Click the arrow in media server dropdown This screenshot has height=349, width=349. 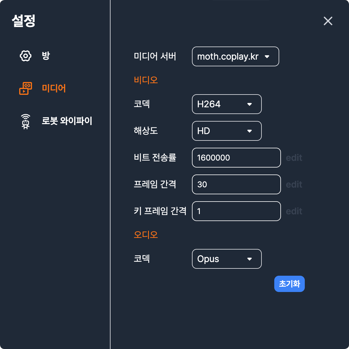pos(267,57)
